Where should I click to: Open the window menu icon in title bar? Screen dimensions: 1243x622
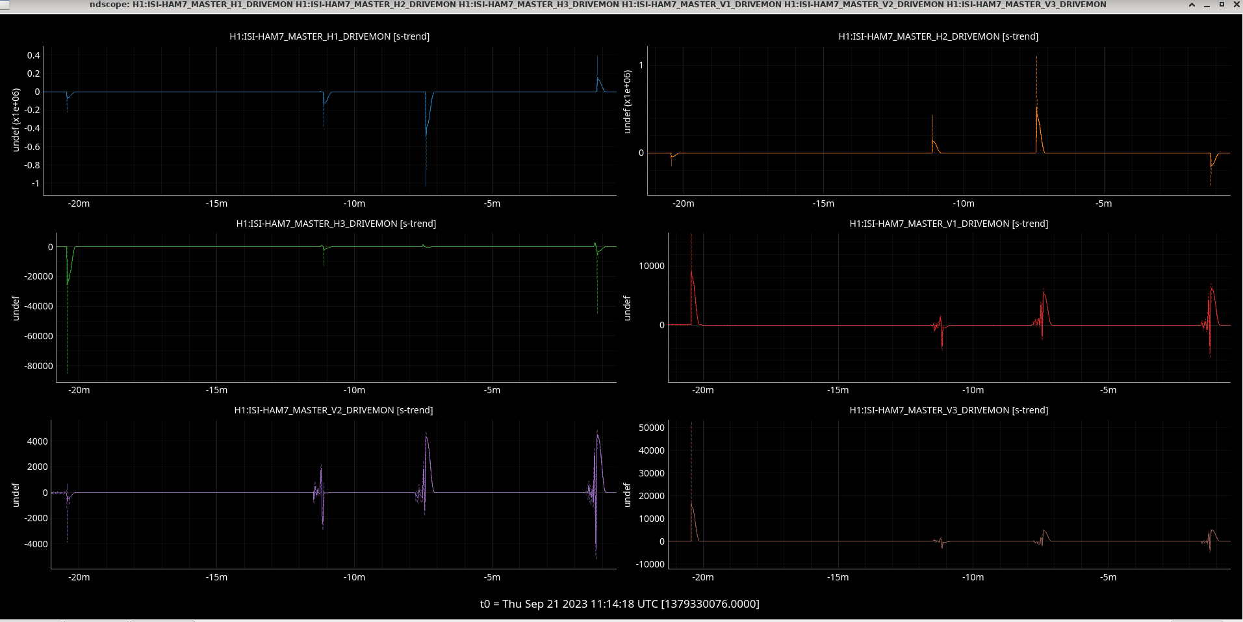pos(5,5)
